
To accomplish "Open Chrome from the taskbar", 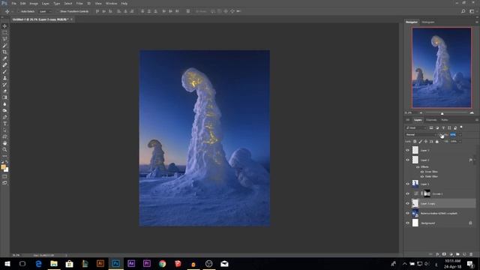I will tap(162, 263).
